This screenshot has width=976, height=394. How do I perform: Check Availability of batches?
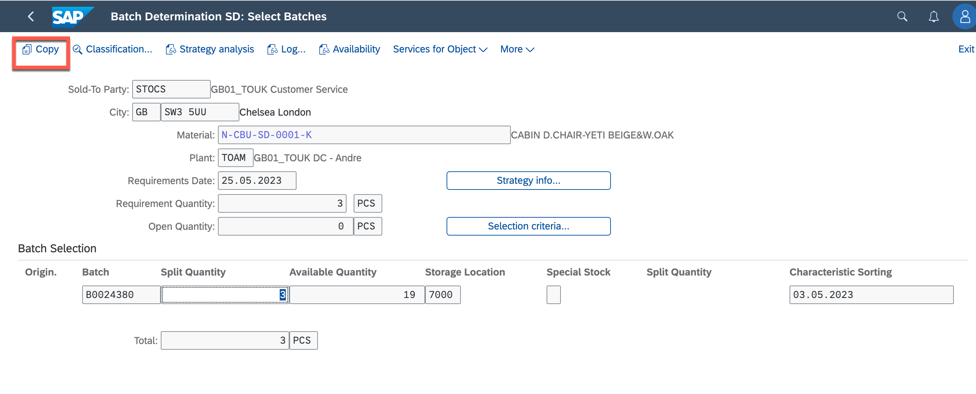[349, 49]
